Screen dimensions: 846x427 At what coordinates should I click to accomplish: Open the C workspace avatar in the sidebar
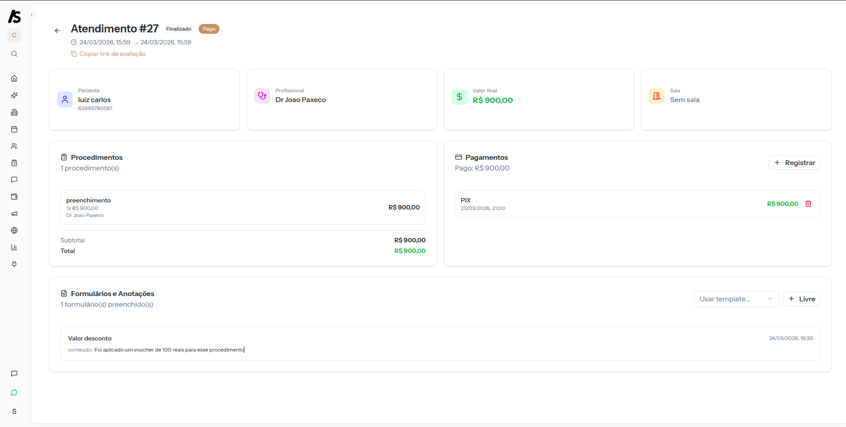pyautogui.click(x=14, y=35)
